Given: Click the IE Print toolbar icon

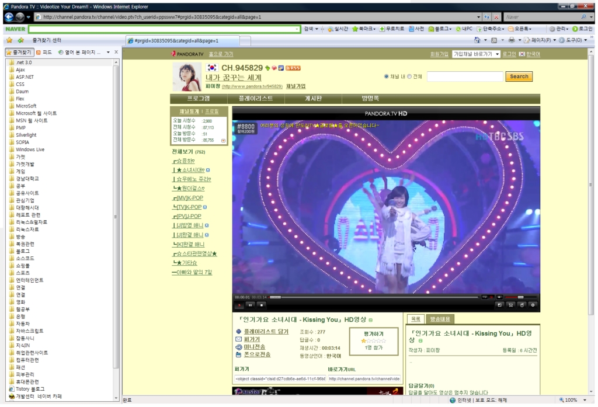Looking at the screenshot, I should click(512, 40).
